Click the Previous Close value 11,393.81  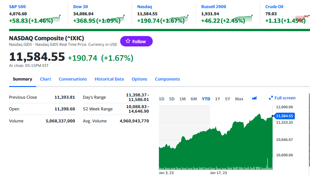tap(65, 97)
